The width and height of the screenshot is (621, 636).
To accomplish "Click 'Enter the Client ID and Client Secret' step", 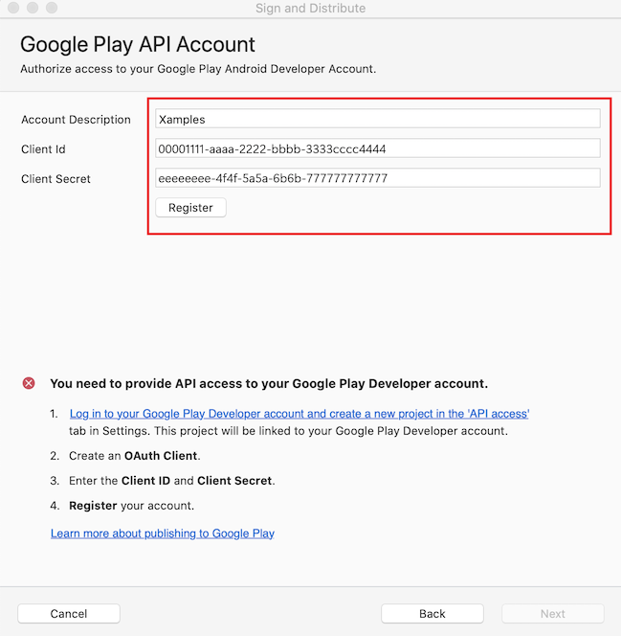I will [172, 481].
